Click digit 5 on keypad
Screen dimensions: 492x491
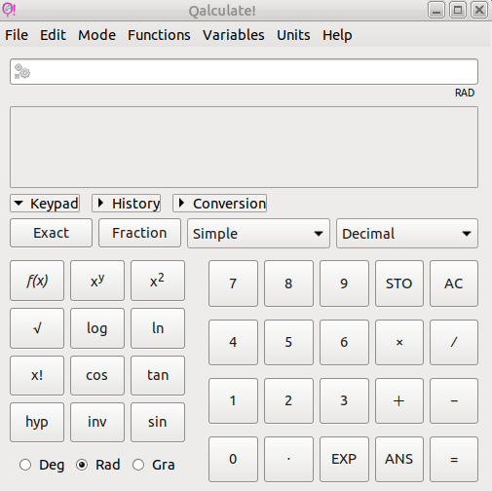point(288,342)
